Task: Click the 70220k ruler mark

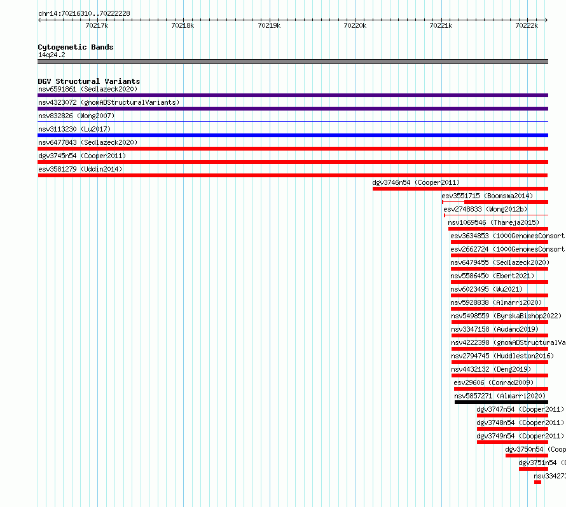Action: (x=355, y=25)
